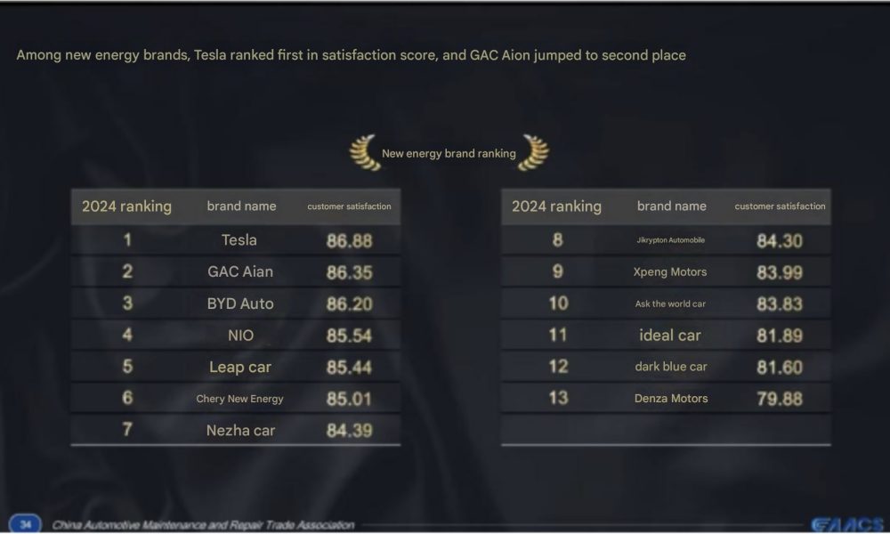The image size is (890, 534).
Task: Select the Leap car row
Action: pyautogui.click(x=236, y=367)
